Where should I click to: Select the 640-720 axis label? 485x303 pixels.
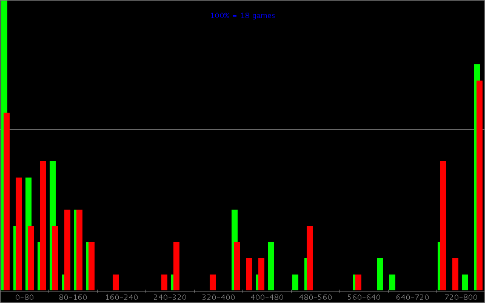click(x=413, y=298)
